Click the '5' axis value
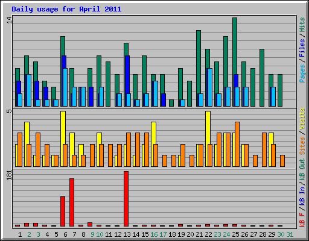309x241 pixels. [x=9, y=111]
